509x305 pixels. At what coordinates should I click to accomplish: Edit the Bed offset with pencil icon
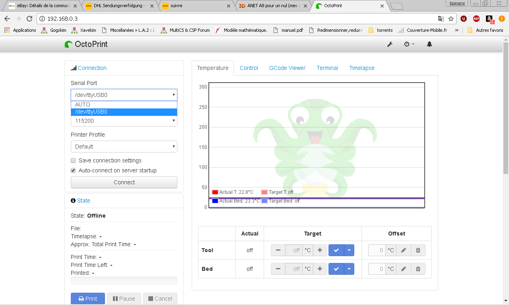pos(404,269)
